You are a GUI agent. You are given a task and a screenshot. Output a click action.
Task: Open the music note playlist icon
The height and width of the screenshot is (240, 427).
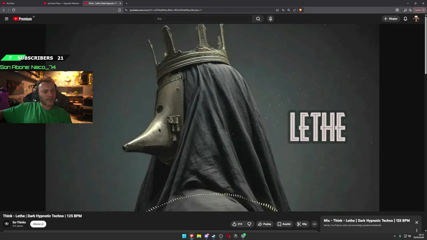tap(405, 10)
